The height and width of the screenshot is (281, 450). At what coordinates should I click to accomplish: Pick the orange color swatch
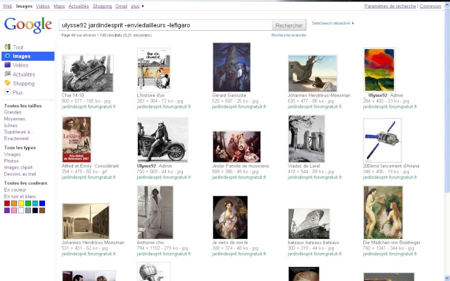pos(14,203)
